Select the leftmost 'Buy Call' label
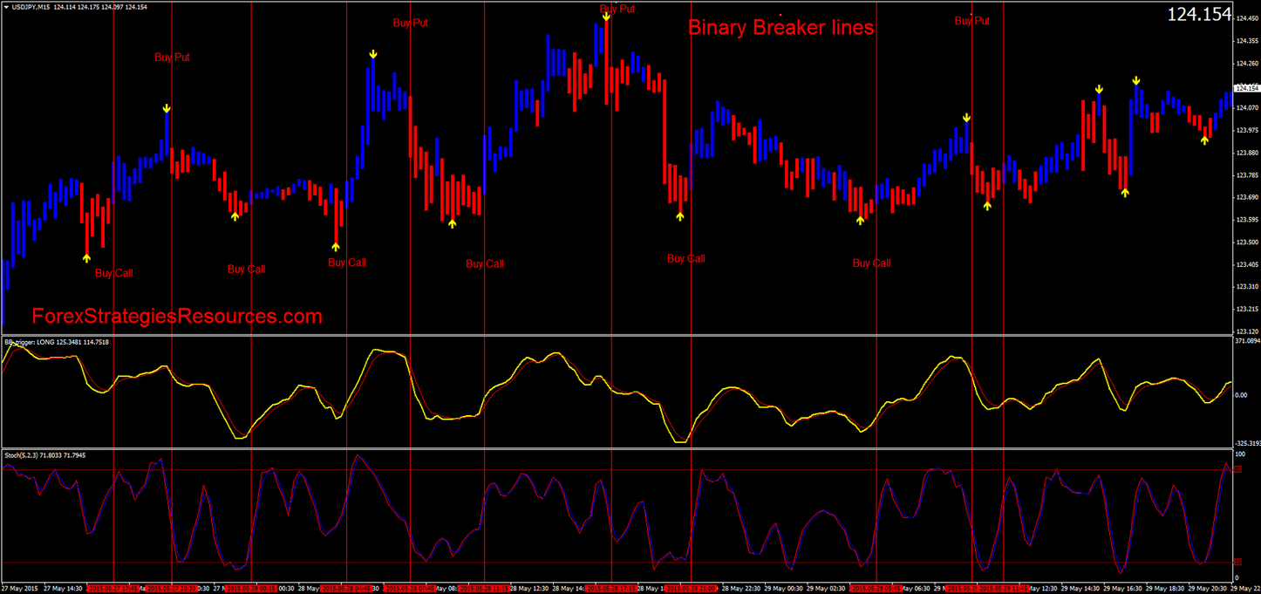 [x=114, y=273]
